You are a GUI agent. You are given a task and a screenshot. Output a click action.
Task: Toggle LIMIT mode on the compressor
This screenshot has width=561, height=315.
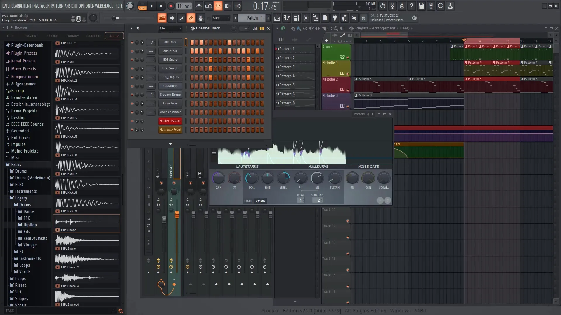pyautogui.click(x=248, y=201)
